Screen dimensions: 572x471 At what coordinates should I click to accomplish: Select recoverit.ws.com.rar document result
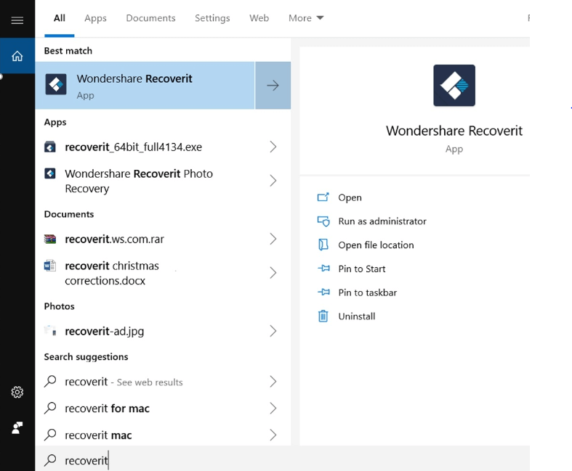point(163,239)
